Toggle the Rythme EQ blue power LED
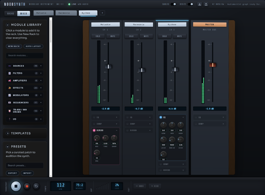 [161, 117]
